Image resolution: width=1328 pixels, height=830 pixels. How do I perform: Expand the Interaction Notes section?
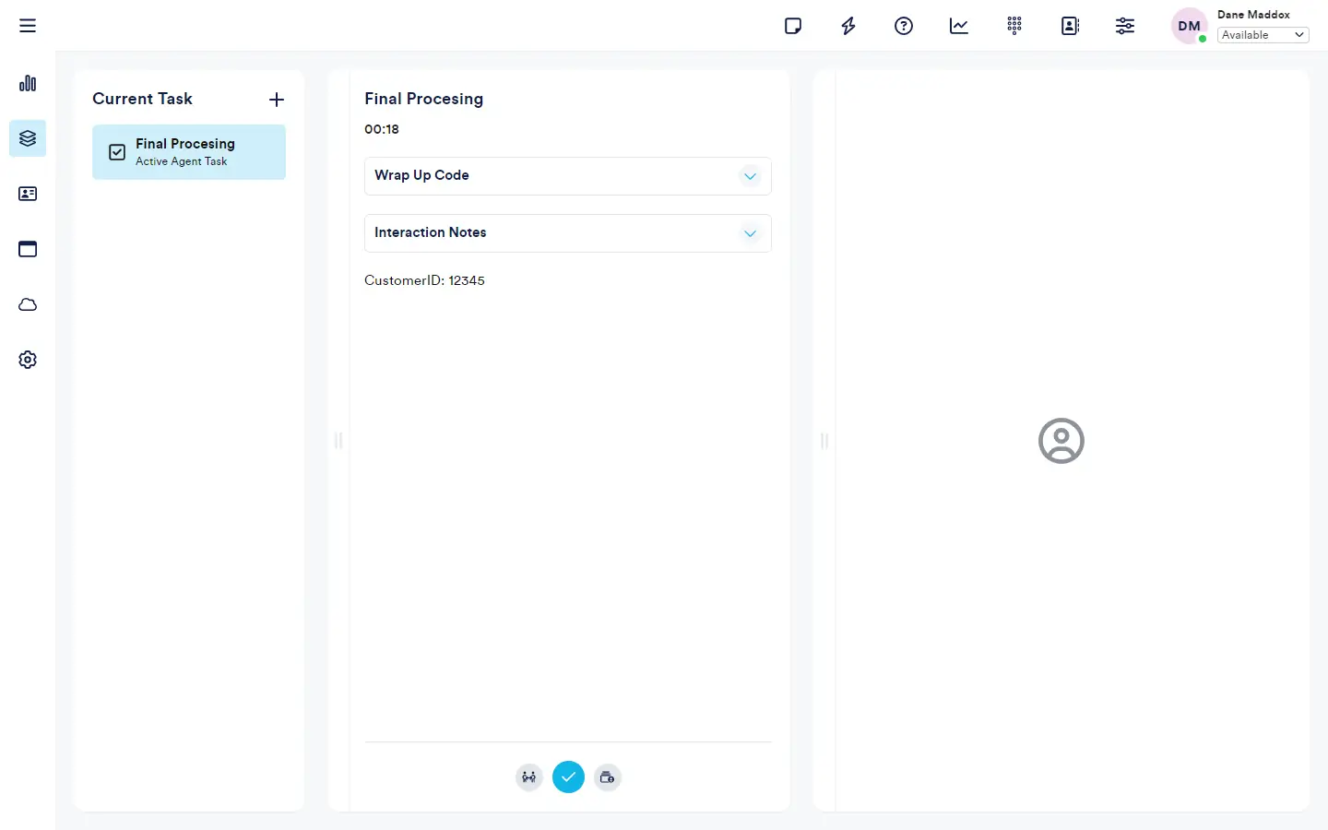click(x=750, y=233)
